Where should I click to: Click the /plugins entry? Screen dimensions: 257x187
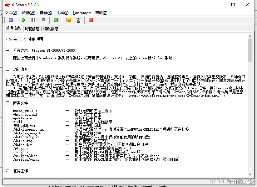(21, 148)
